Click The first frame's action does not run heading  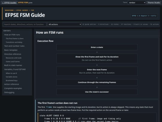(x=57, y=103)
